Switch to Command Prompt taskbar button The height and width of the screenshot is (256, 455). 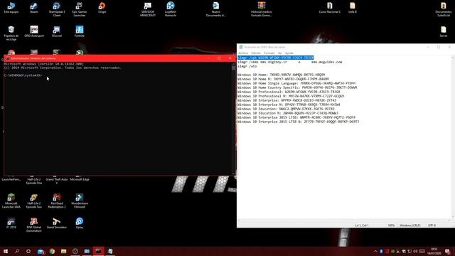(98, 251)
